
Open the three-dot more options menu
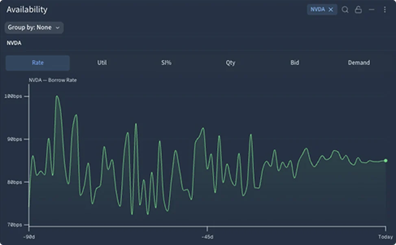(x=385, y=10)
